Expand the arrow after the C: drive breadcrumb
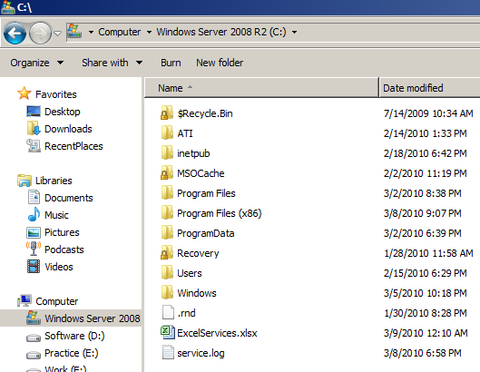This screenshot has width=480, height=372. (294, 32)
